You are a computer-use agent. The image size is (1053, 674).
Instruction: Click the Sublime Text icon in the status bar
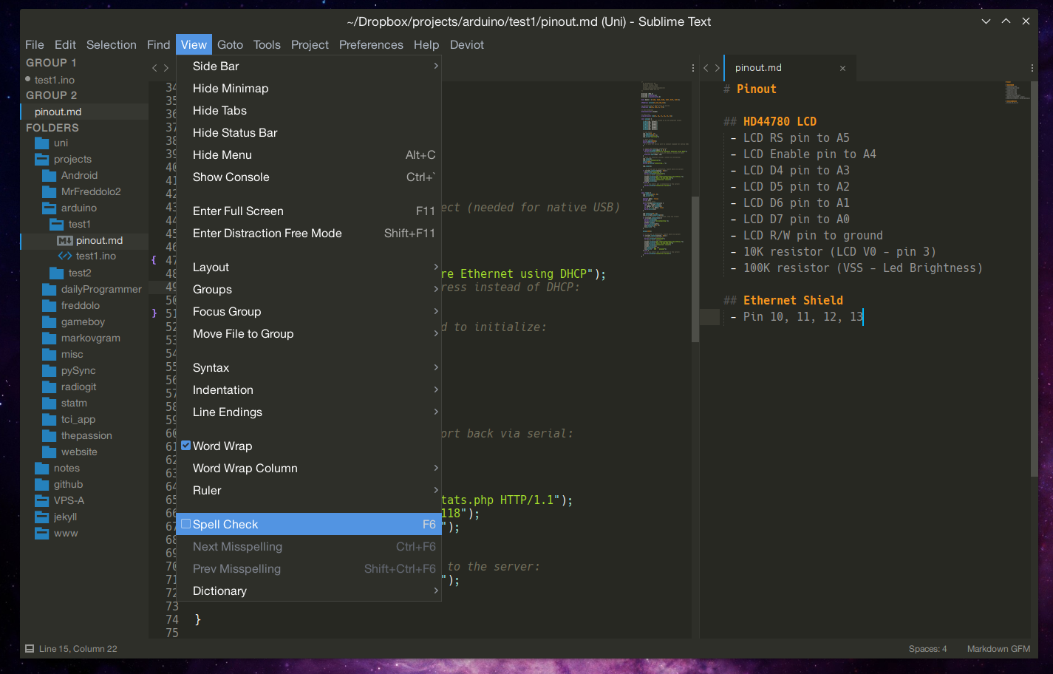point(30,648)
